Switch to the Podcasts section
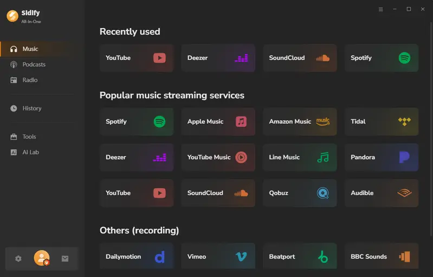Image resolution: width=433 pixels, height=277 pixels. click(34, 64)
